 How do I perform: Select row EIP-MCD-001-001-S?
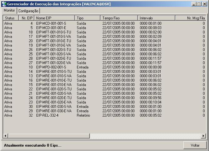[51, 23]
